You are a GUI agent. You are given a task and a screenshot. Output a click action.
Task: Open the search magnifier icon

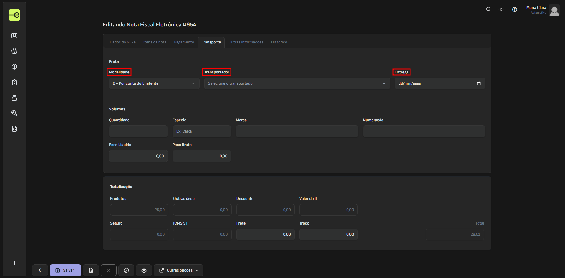pos(488,9)
